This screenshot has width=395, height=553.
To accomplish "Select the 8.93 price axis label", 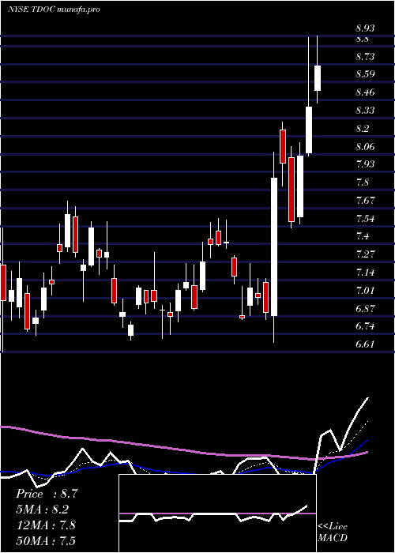I will point(365,28).
